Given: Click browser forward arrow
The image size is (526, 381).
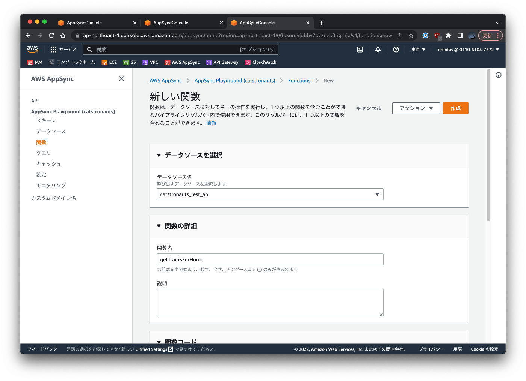Looking at the screenshot, I should 40,35.
